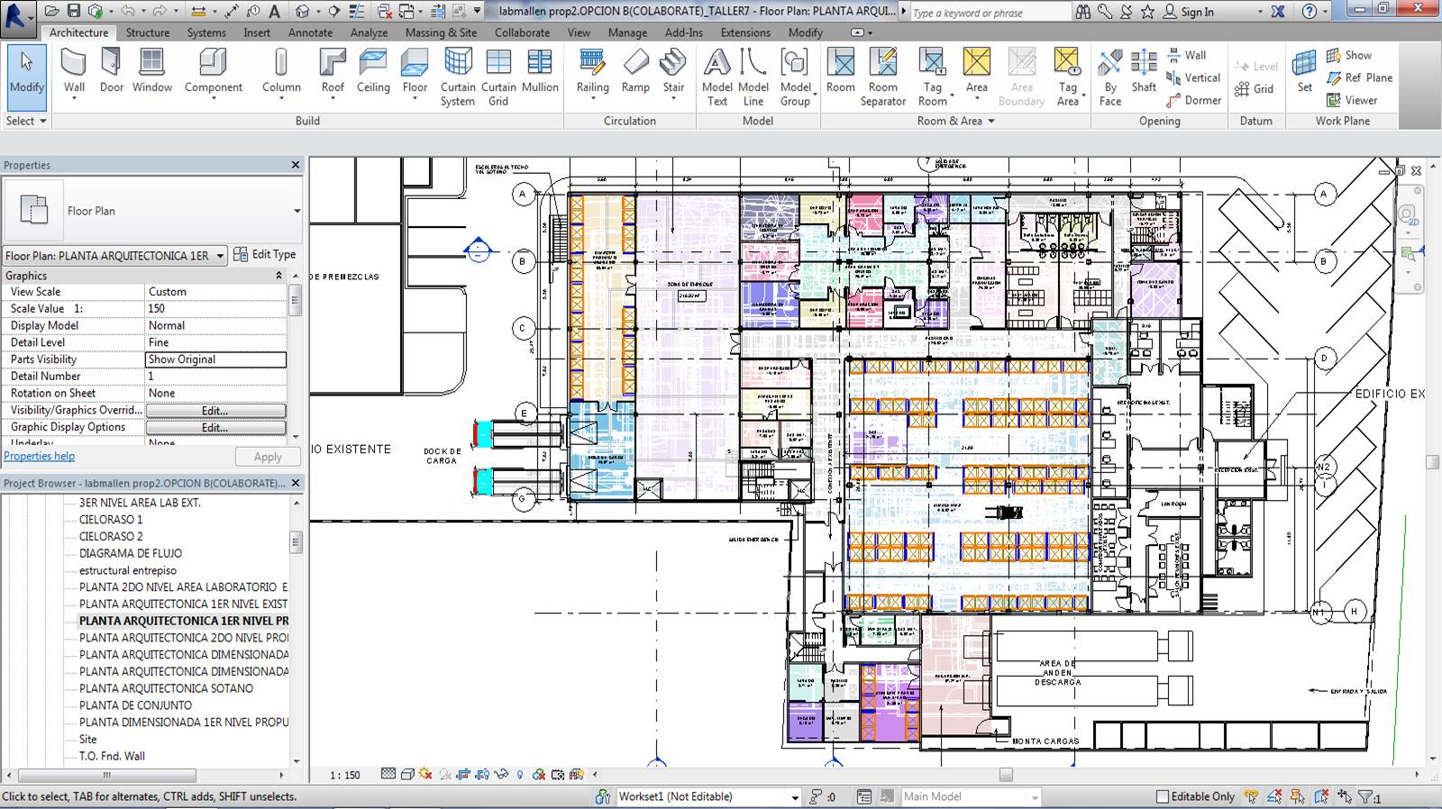Go to the Insert tab
Screen dimensions: 1442x809
[x=257, y=32]
